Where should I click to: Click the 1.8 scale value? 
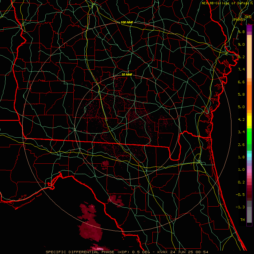pos(241,157)
